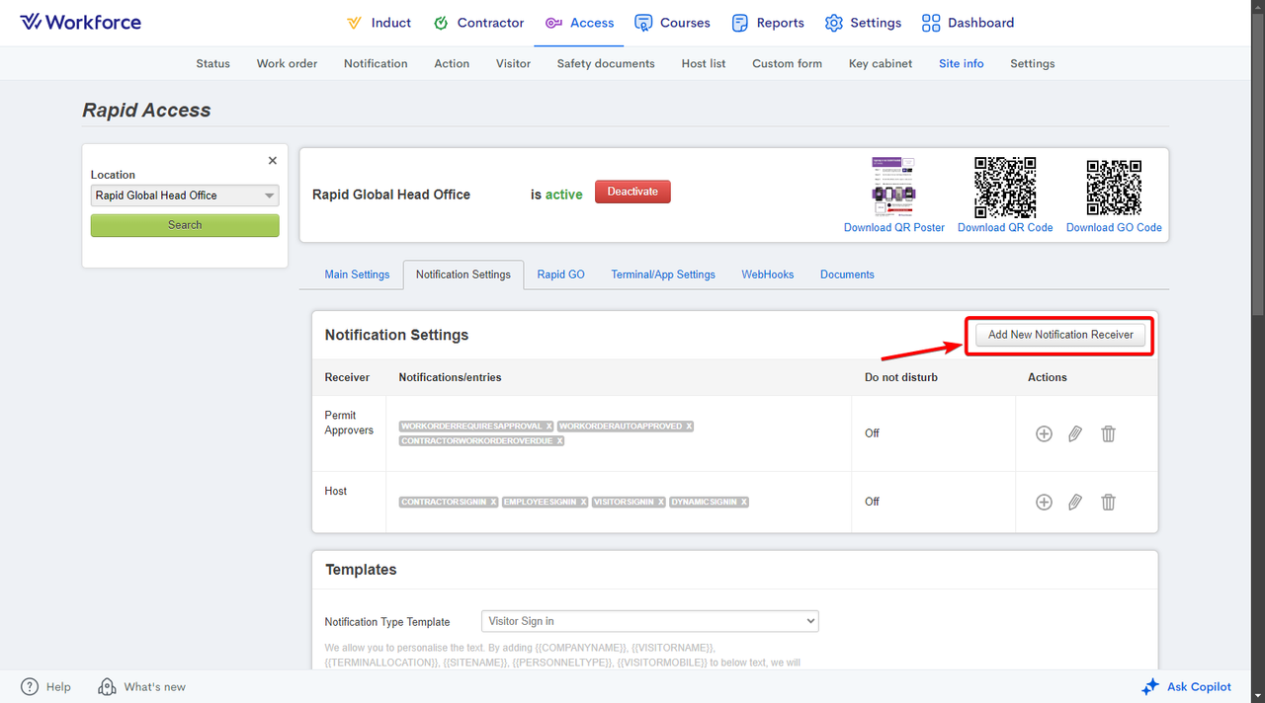Open the Location dropdown
This screenshot has width=1265, height=703.
tap(185, 195)
